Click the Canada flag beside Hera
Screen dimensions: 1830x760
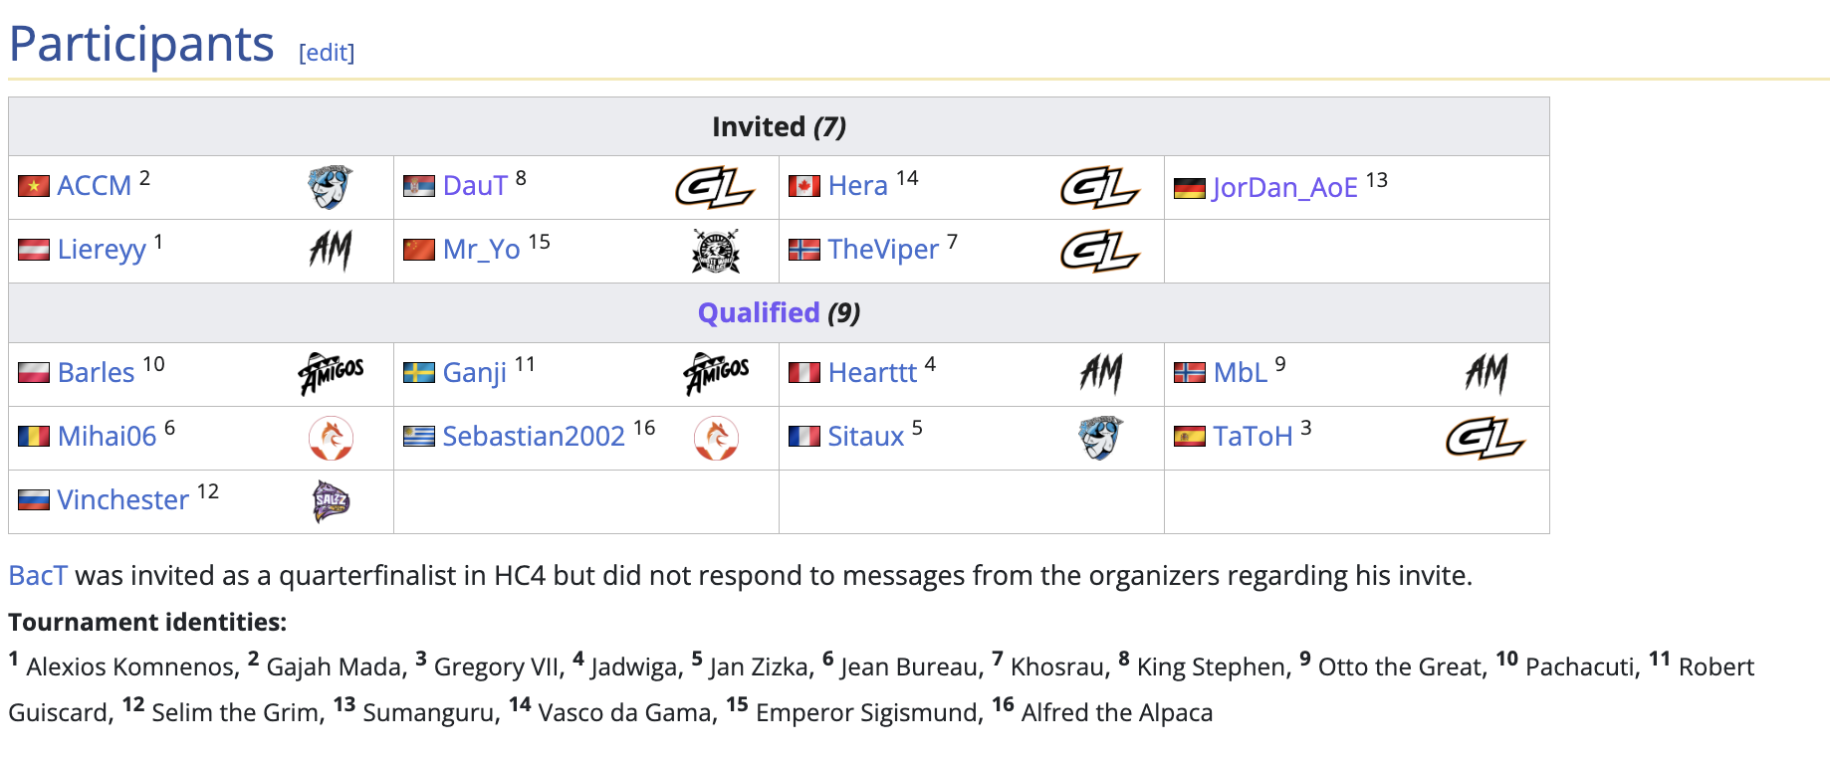[804, 186]
